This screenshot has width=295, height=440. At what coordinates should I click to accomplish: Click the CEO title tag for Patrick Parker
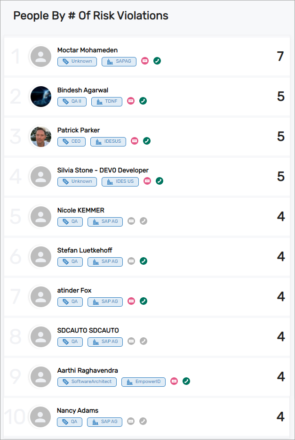(x=72, y=141)
